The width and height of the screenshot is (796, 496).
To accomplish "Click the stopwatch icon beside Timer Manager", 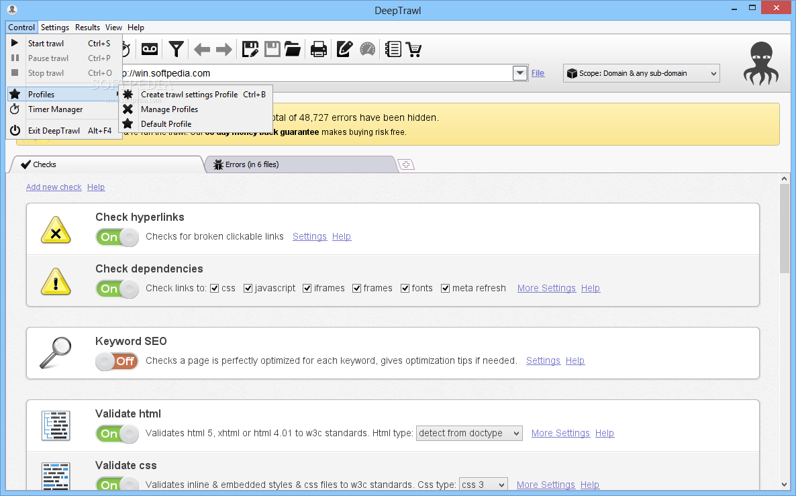I will [15, 109].
